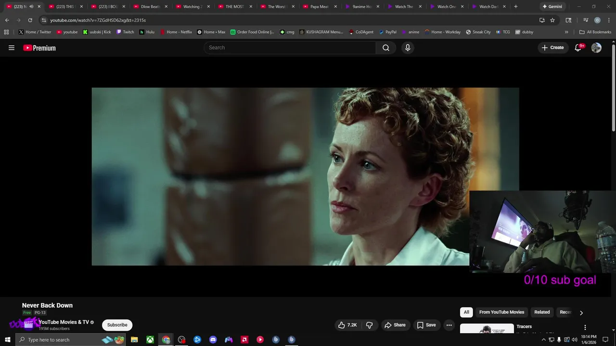Go back with browser back arrow

(7, 20)
